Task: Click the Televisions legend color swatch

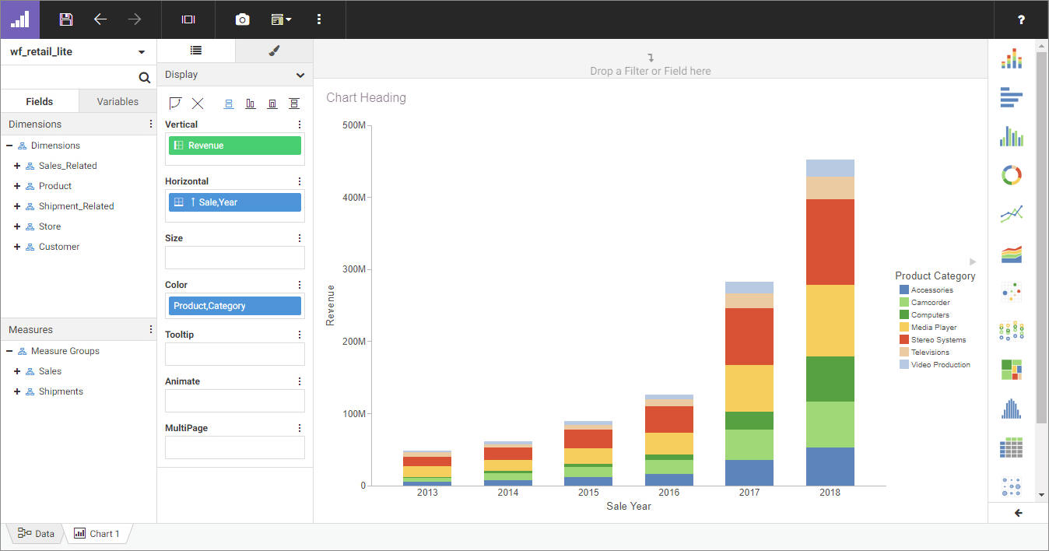Action: click(x=906, y=352)
